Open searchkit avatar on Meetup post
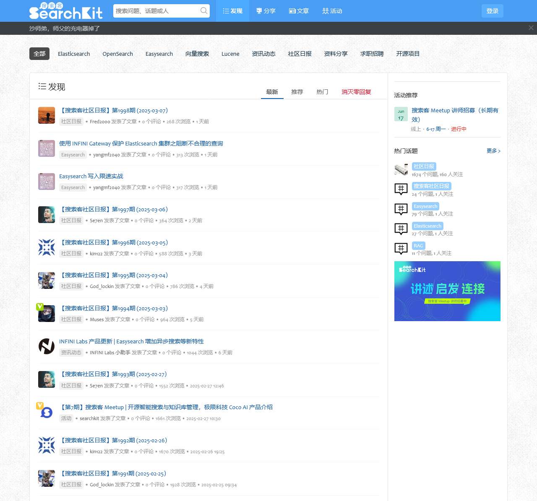537x501 pixels. (47, 412)
